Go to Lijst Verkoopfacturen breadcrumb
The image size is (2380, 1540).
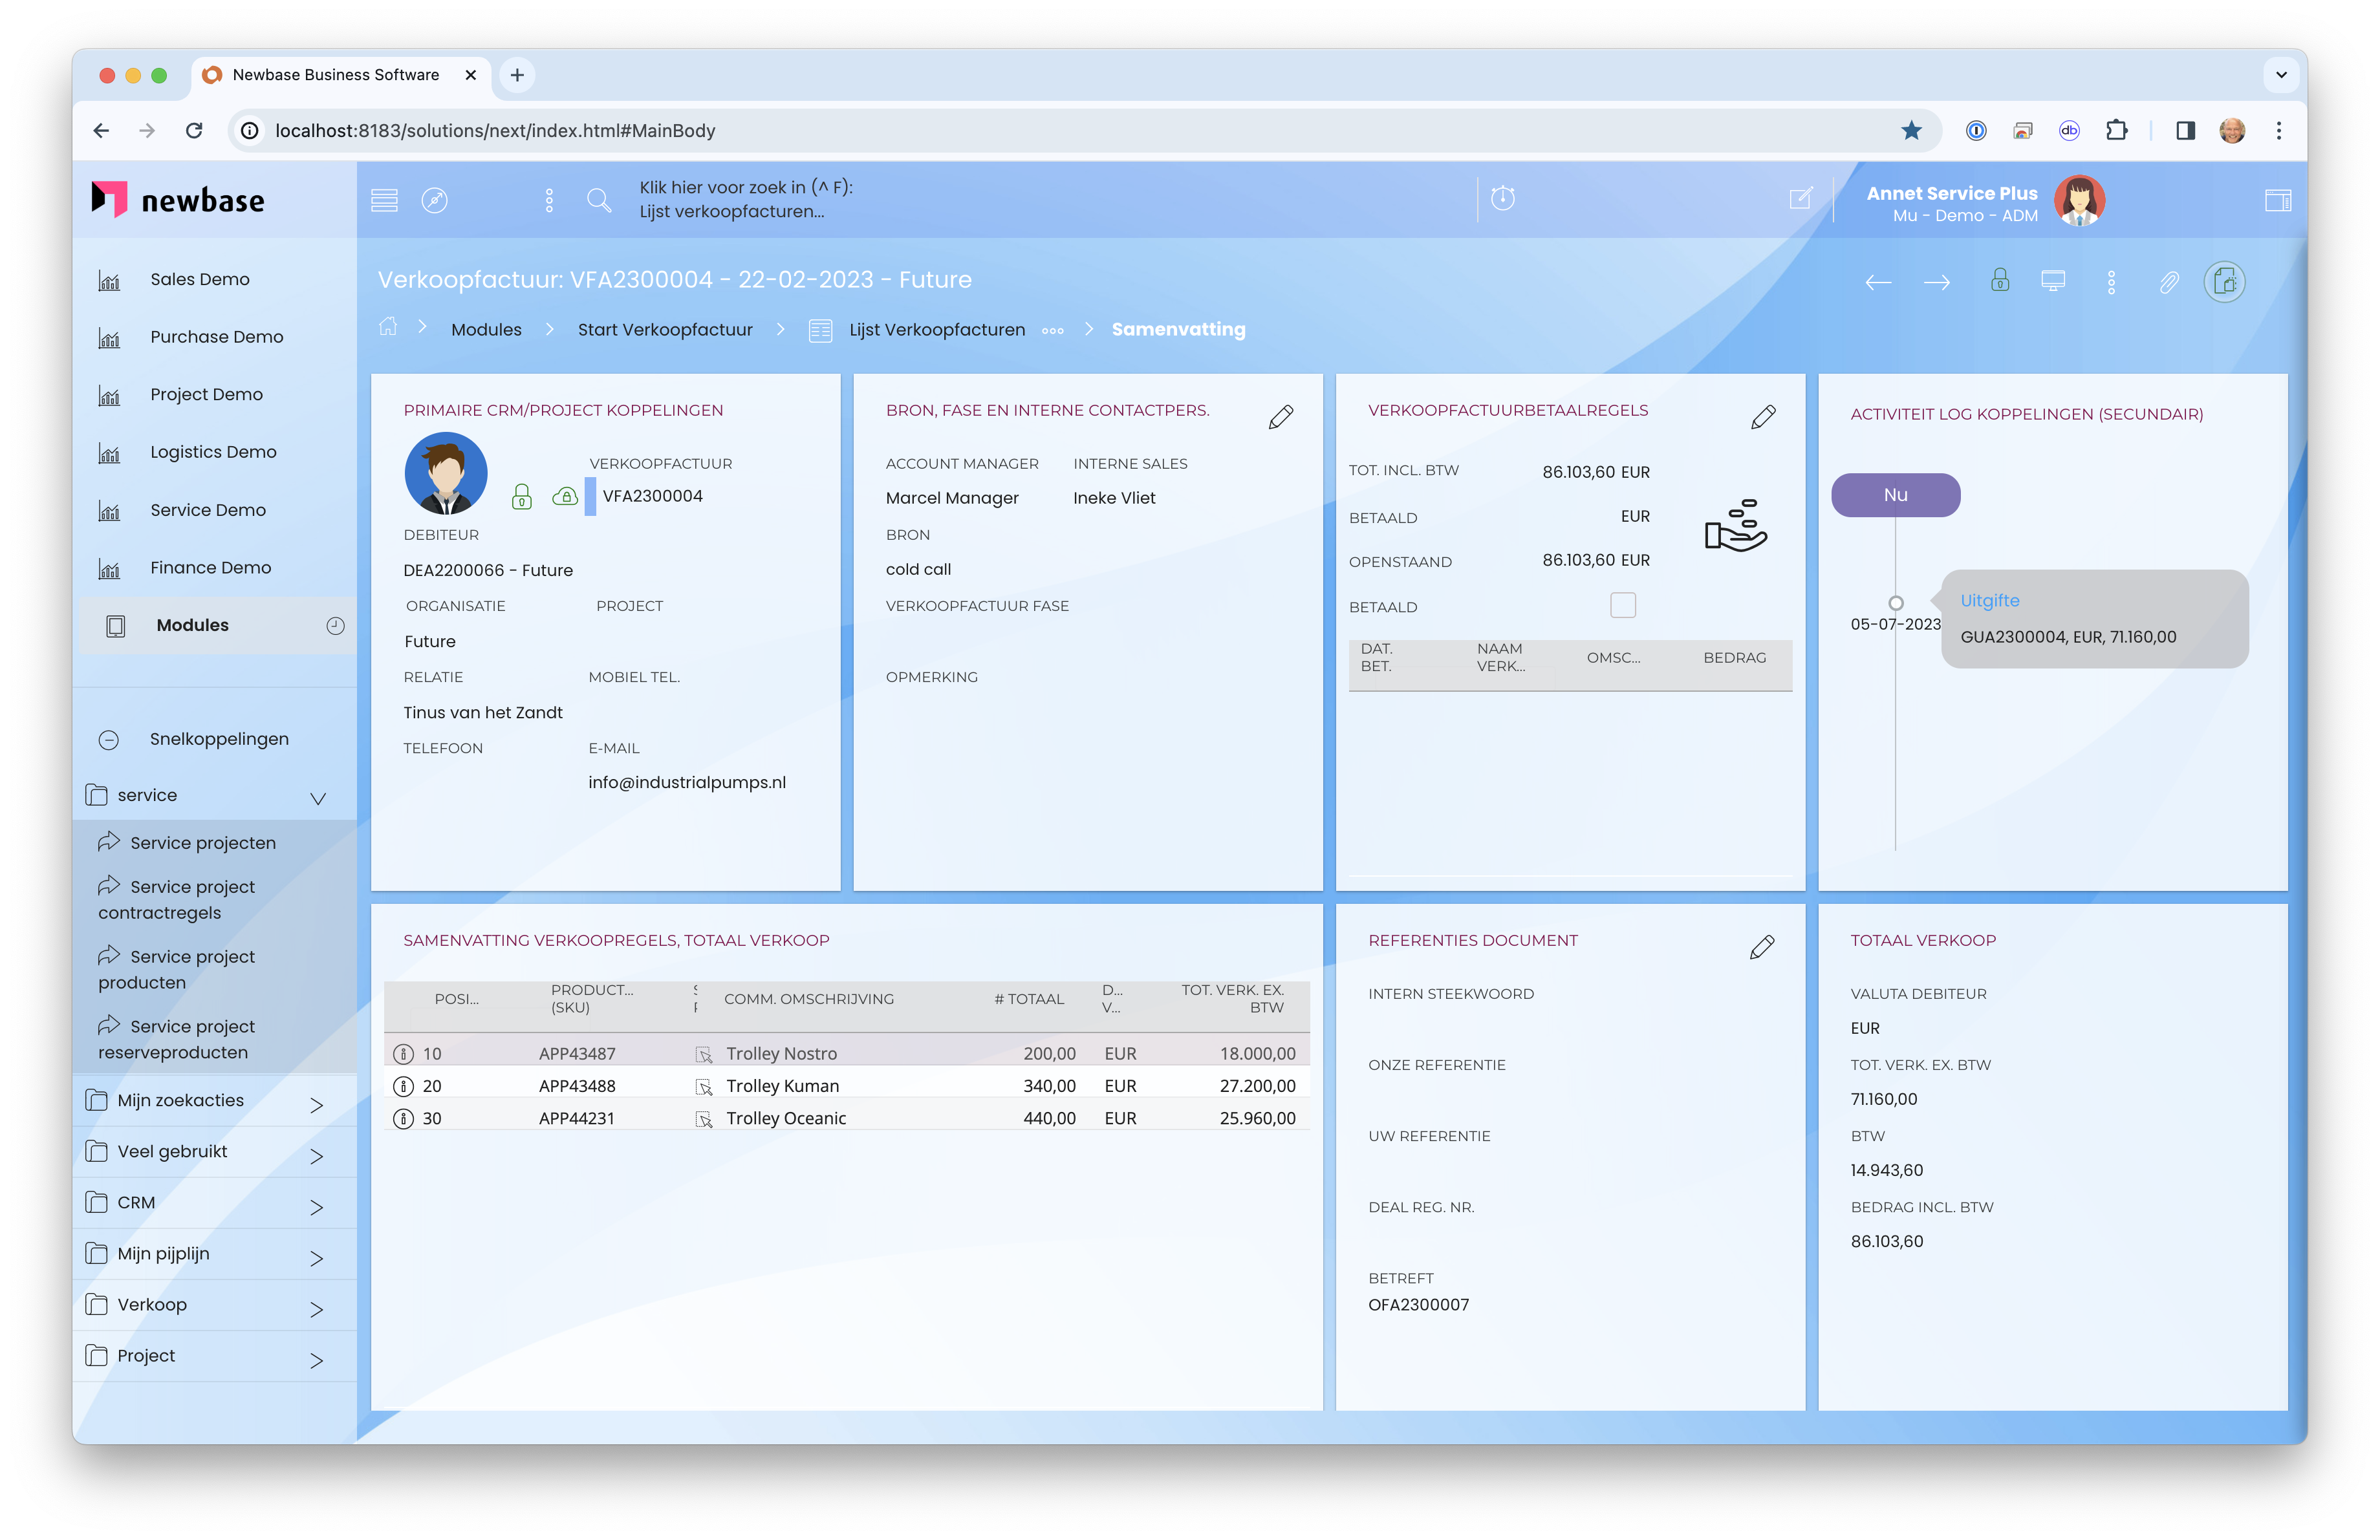click(936, 330)
